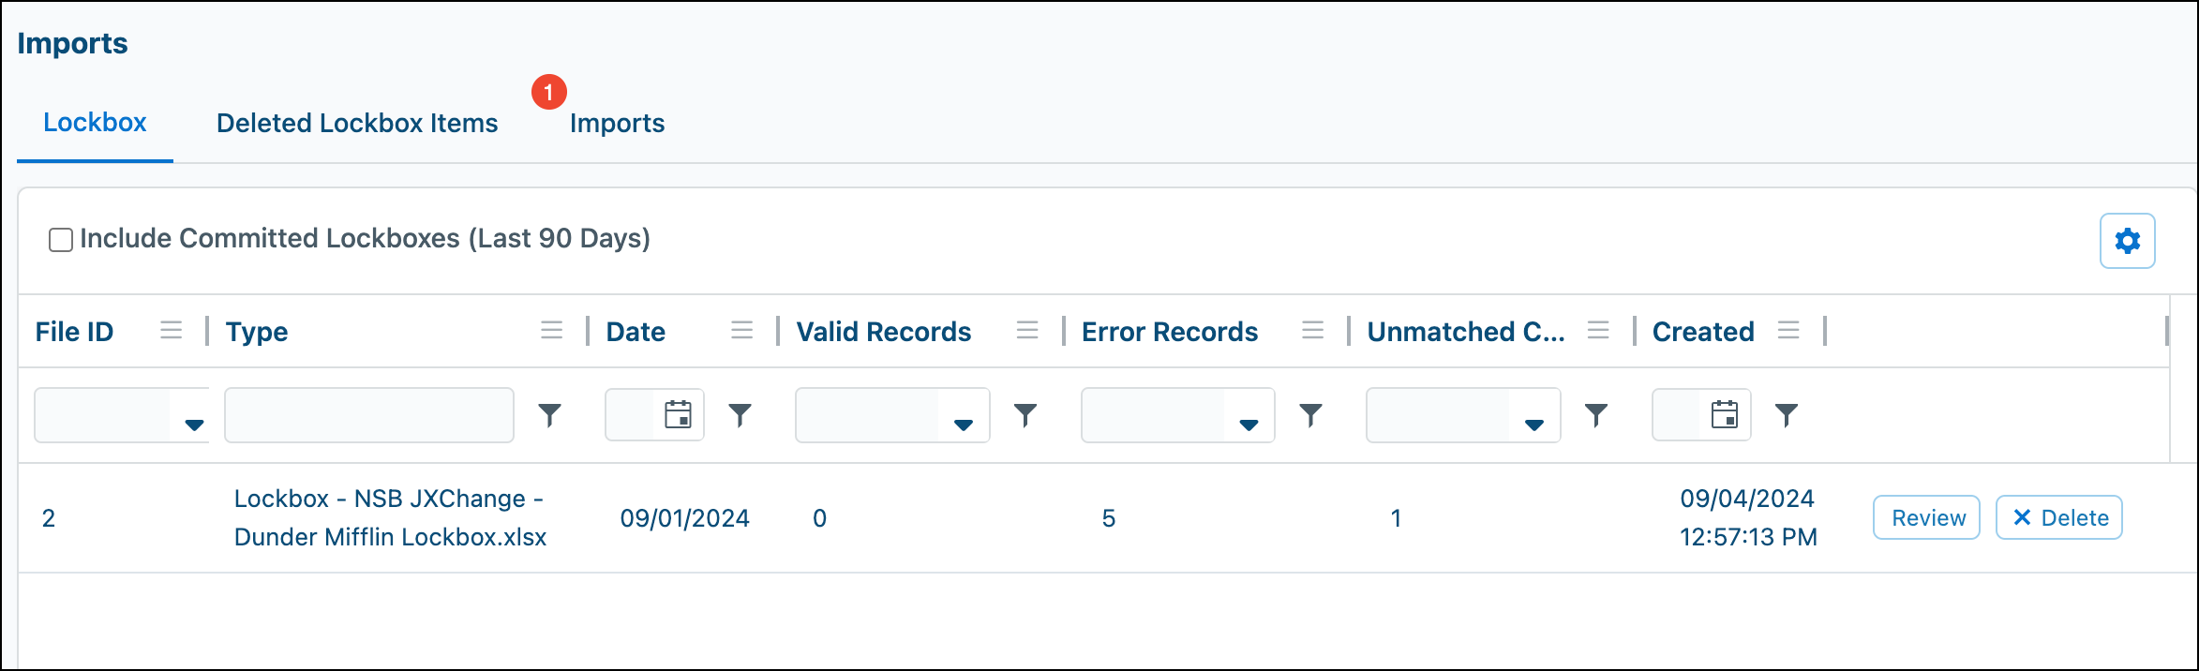Enable Include Committed Lockboxes checkbox
This screenshot has height=671, width=2199.
(x=61, y=240)
